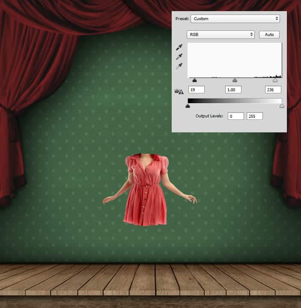Screen dimensions: 301x308
Task: Select the white point eyedropper
Action: click(x=179, y=66)
